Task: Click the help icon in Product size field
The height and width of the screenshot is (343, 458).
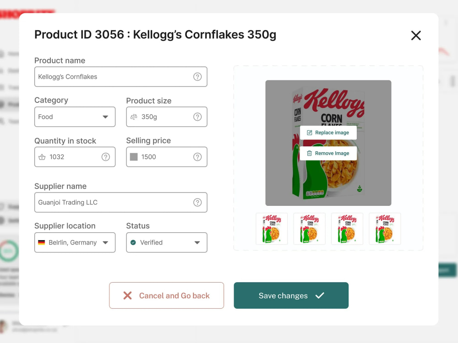Action: [197, 117]
